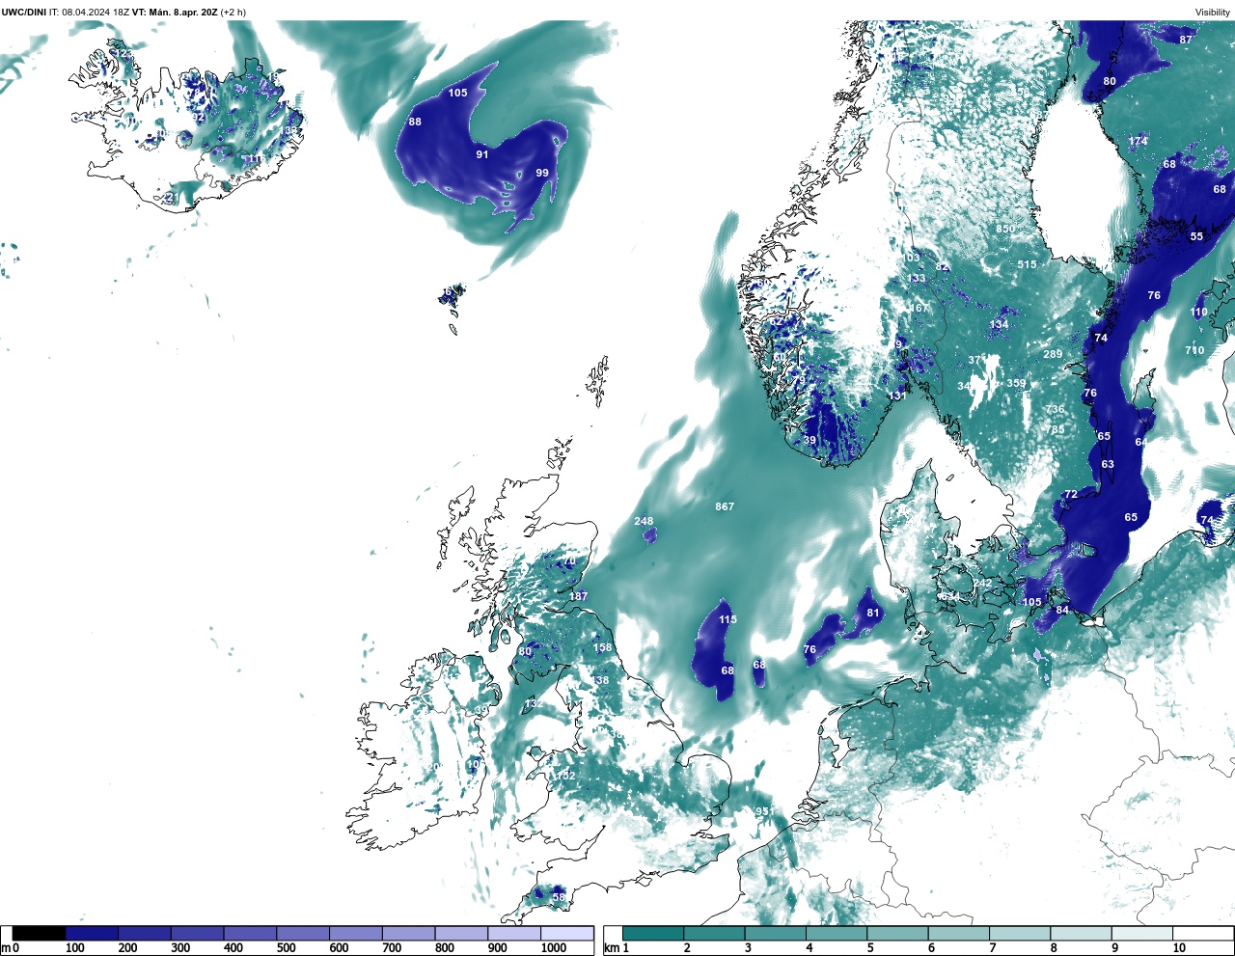The image size is (1235, 956).
Task: Click the '359' value over southern Sweden
Action: (1016, 383)
